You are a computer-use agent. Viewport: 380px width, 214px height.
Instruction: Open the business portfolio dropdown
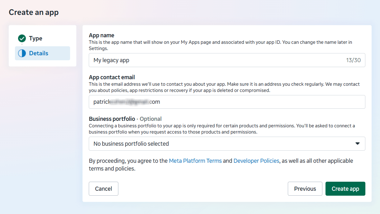(x=227, y=144)
